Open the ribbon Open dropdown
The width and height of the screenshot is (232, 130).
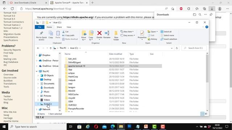tap(153, 32)
